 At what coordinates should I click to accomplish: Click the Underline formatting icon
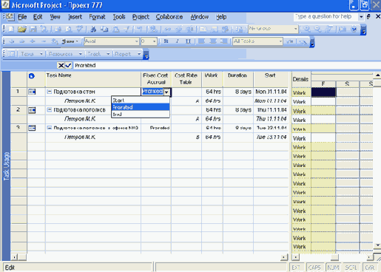[188, 41]
